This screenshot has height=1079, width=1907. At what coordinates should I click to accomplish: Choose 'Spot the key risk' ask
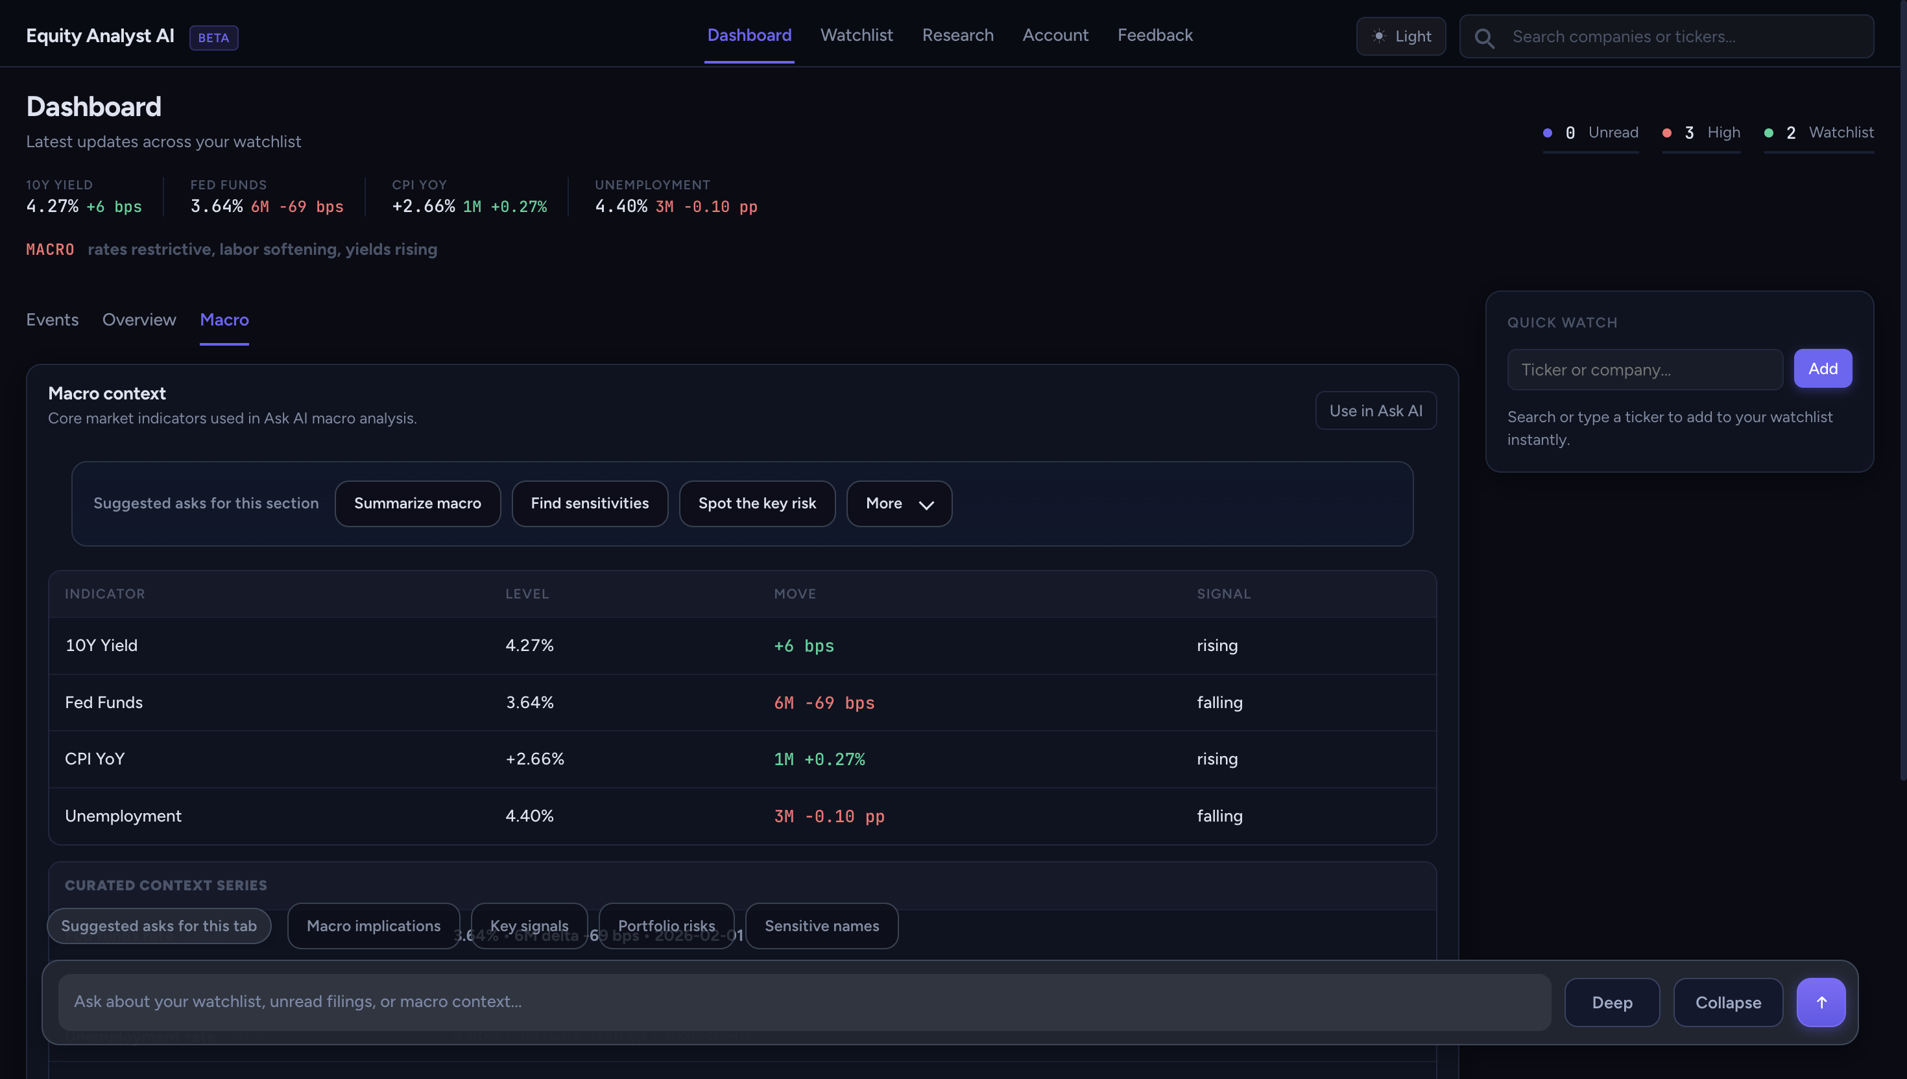tap(757, 503)
